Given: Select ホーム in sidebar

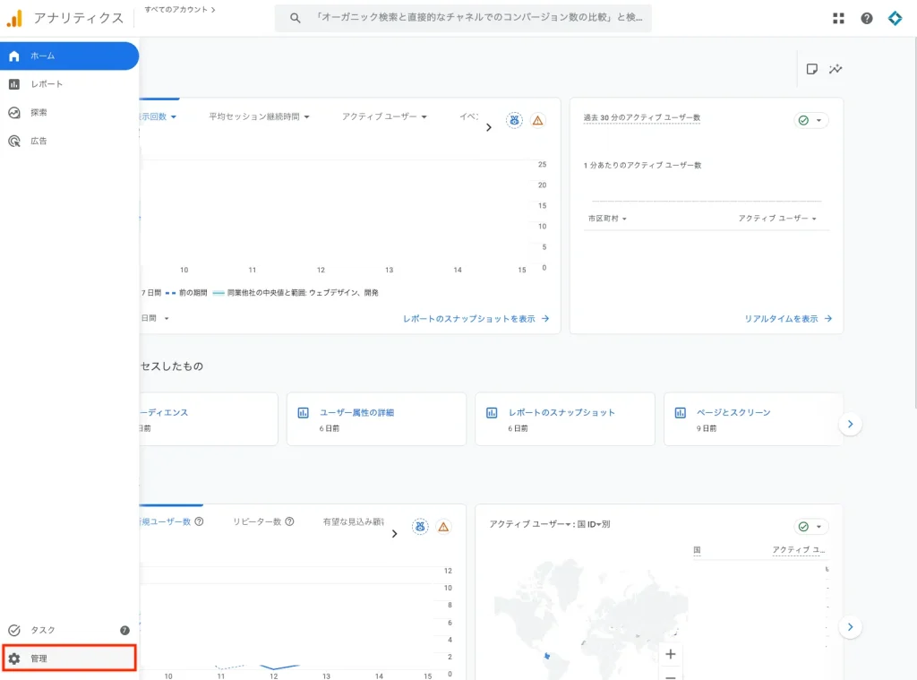Looking at the screenshot, I should tap(69, 56).
